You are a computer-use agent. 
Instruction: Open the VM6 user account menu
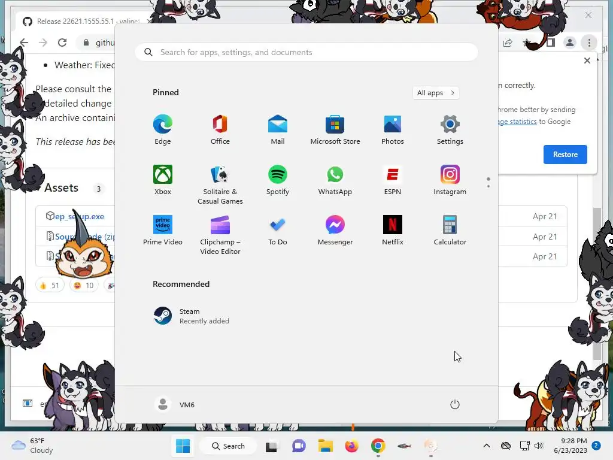click(174, 404)
